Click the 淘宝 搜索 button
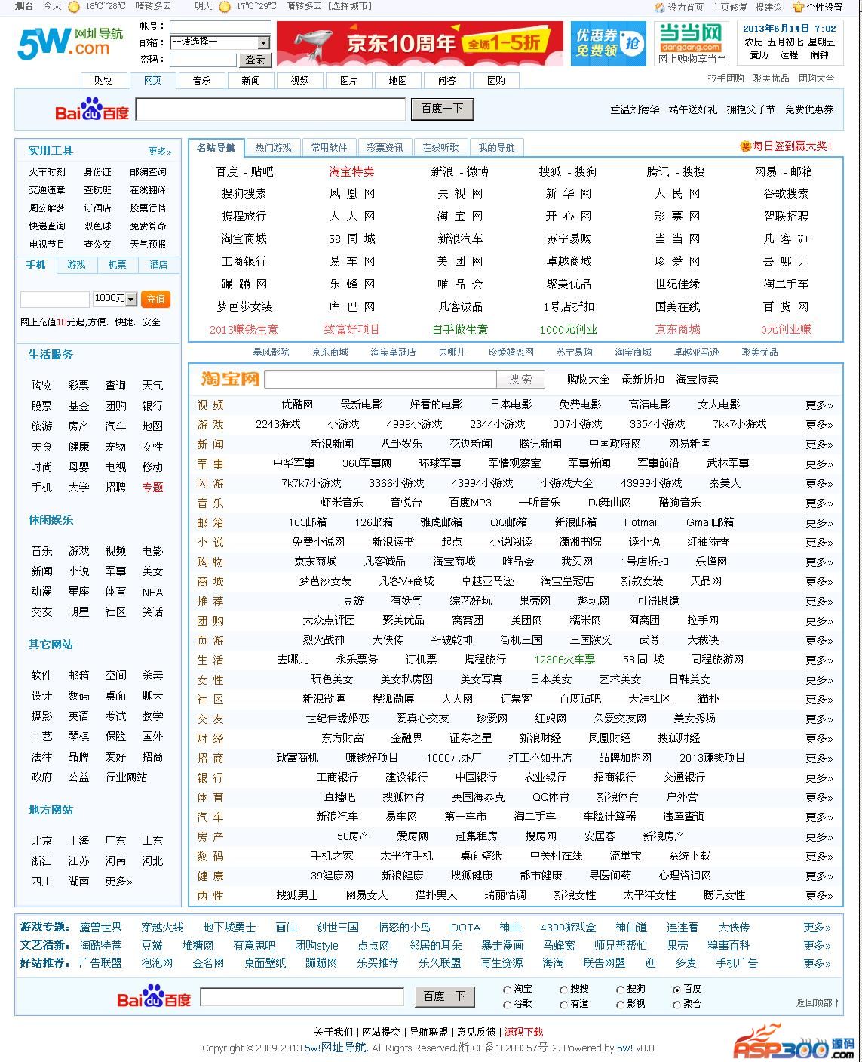The image size is (862, 1062). (x=520, y=379)
